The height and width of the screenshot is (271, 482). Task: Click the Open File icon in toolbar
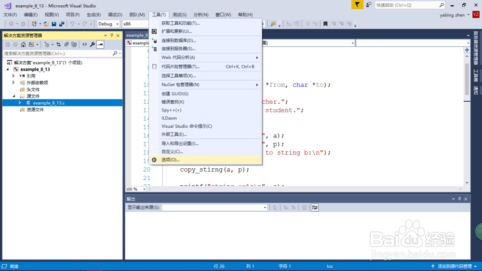tap(46, 24)
